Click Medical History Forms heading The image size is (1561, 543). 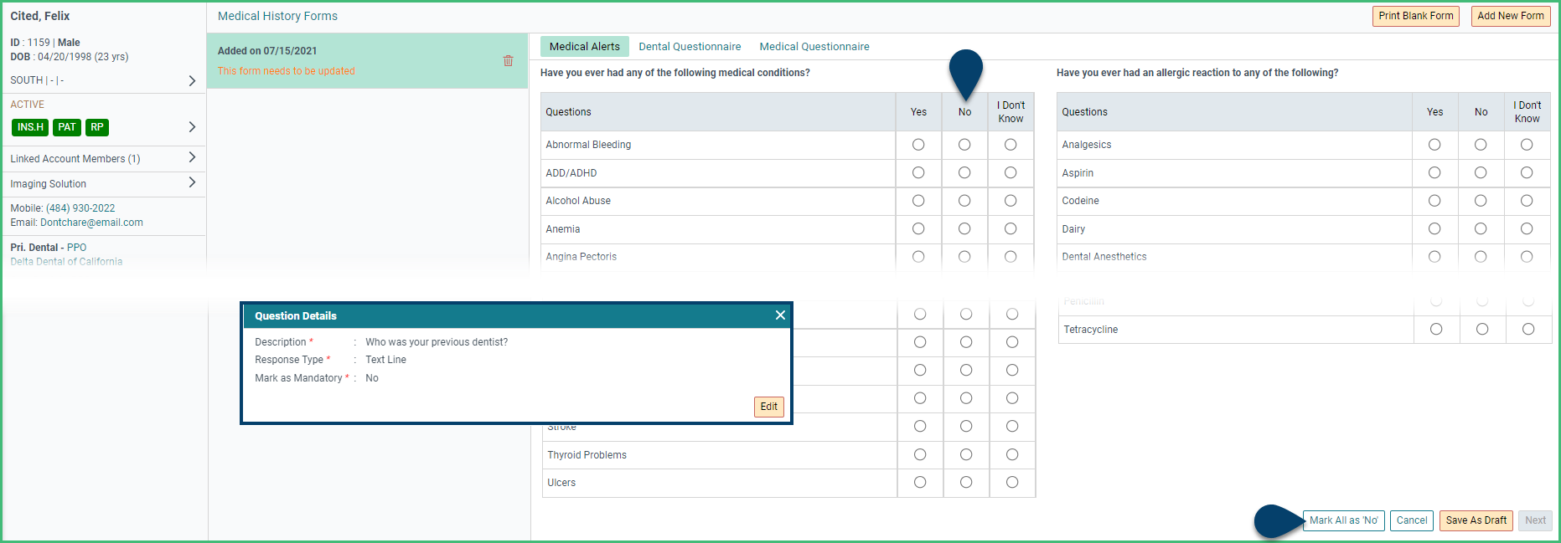pos(277,16)
